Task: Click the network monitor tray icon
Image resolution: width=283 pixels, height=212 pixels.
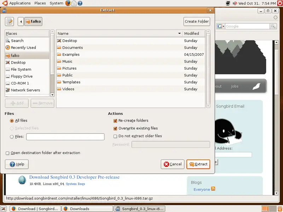Action: pos(228,3)
